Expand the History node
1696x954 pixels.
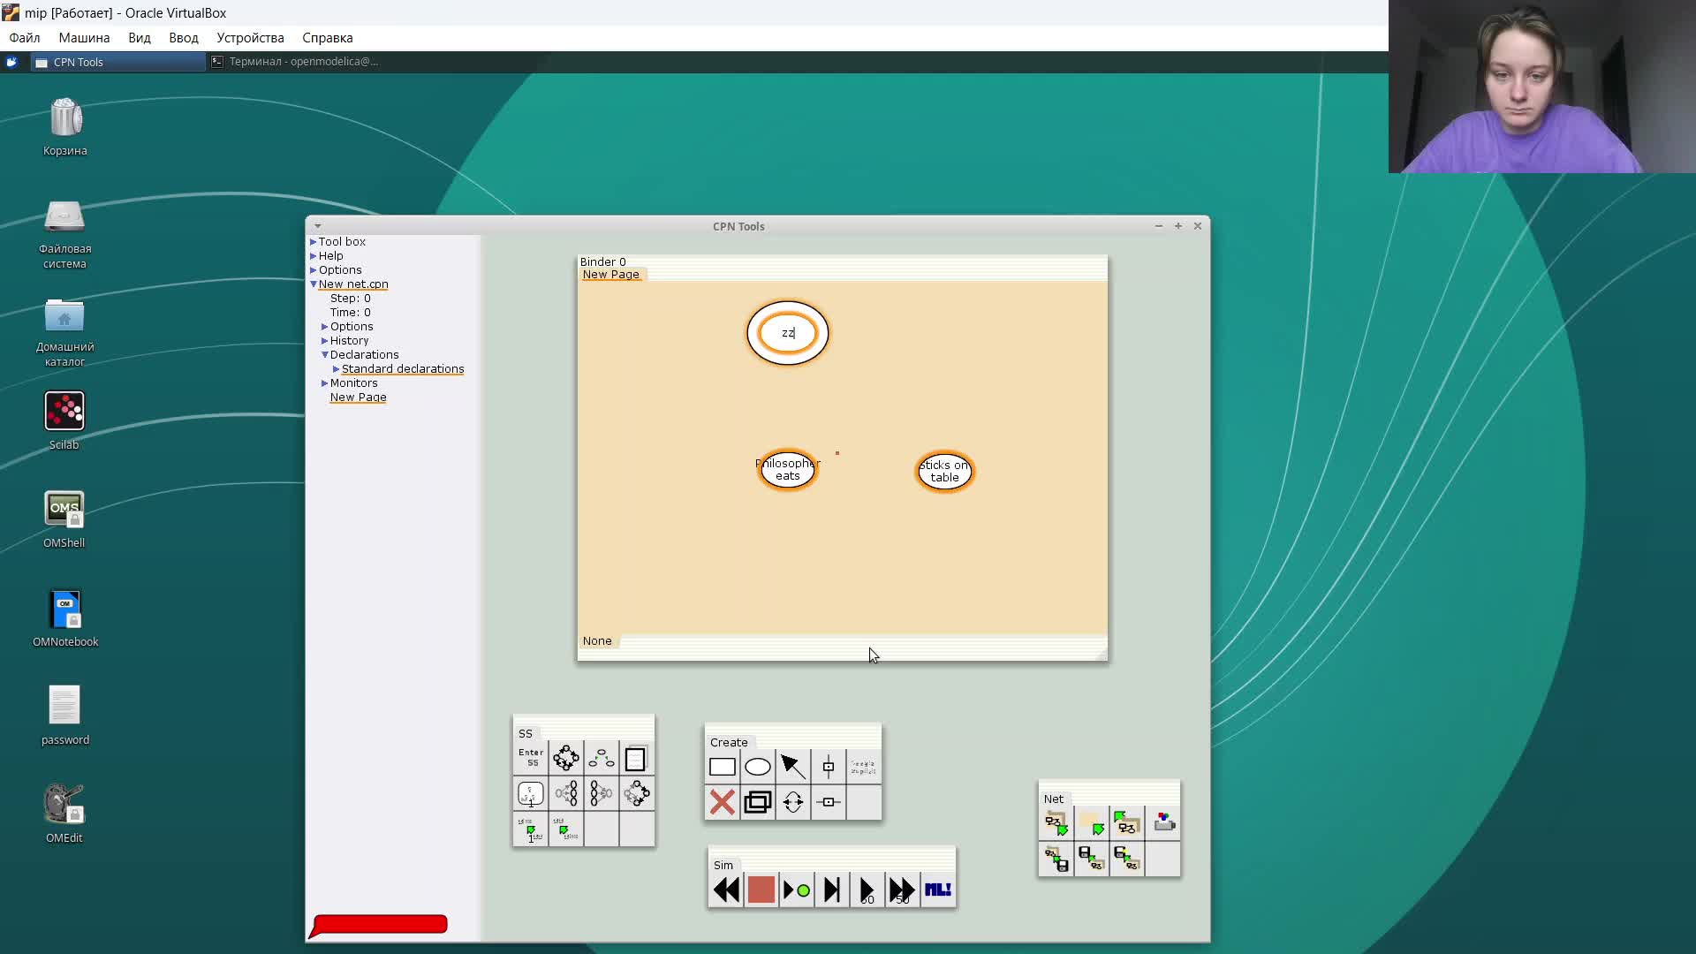coord(324,340)
